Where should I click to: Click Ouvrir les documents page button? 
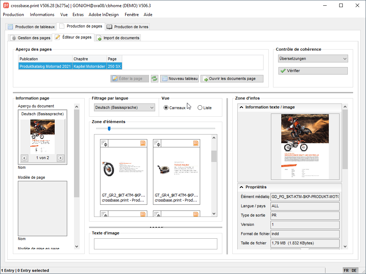232,78
